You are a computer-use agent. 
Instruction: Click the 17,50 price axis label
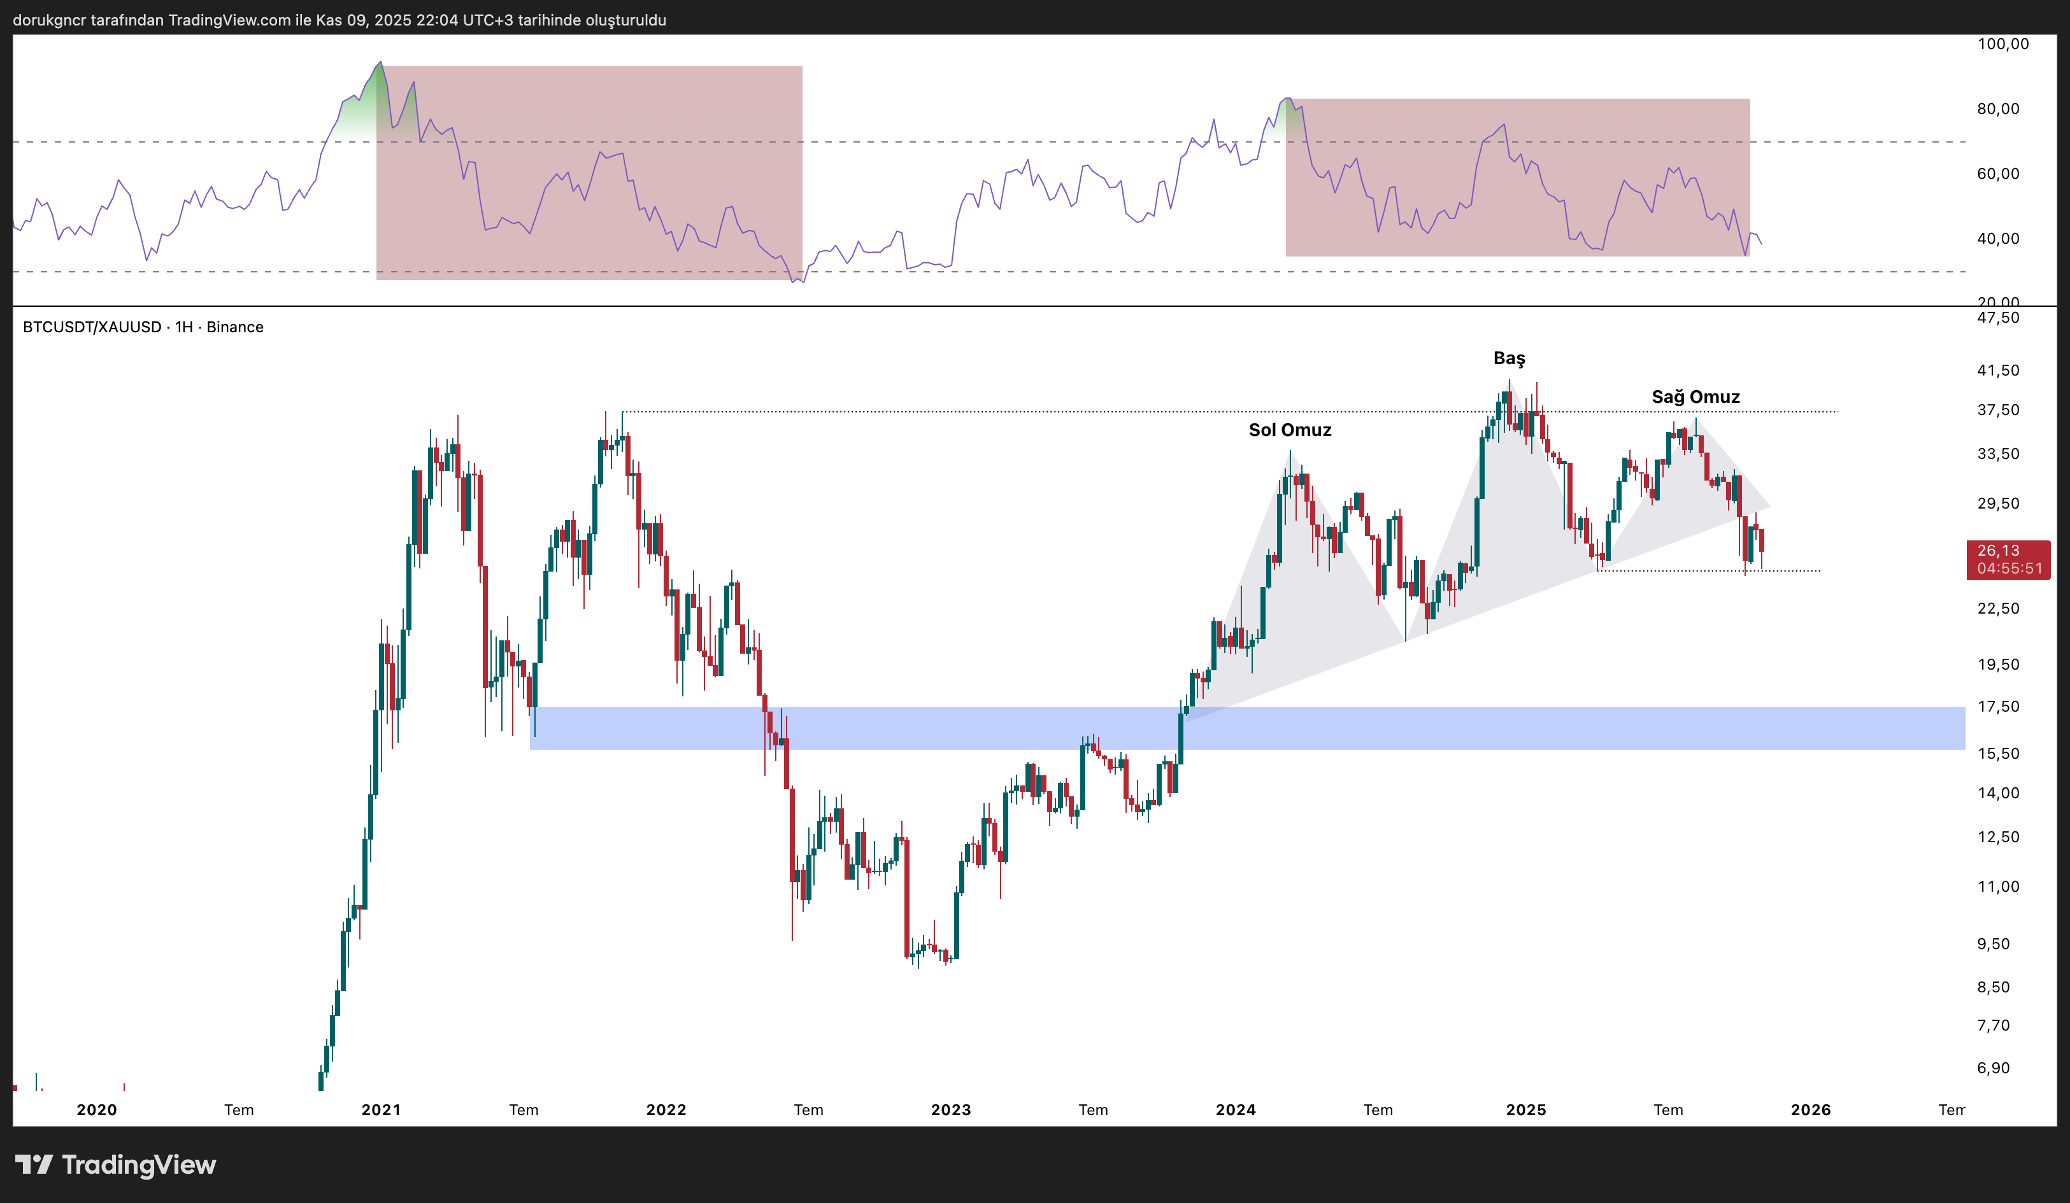click(x=1998, y=706)
